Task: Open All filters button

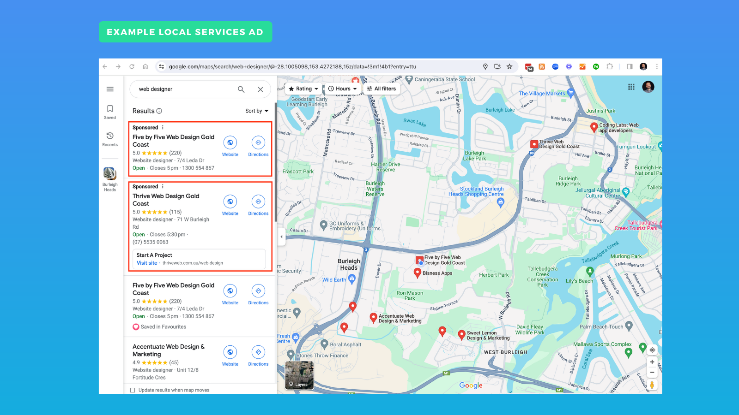Action: pos(382,89)
